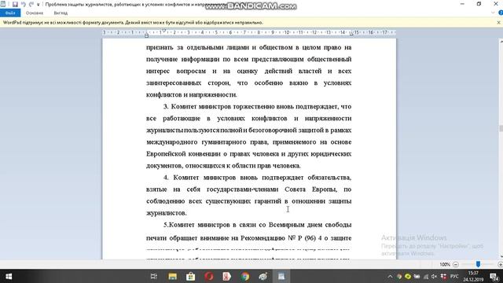Launch Google Chrome from the taskbar
The width and height of the screenshot is (503, 283).
coord(245,276)
